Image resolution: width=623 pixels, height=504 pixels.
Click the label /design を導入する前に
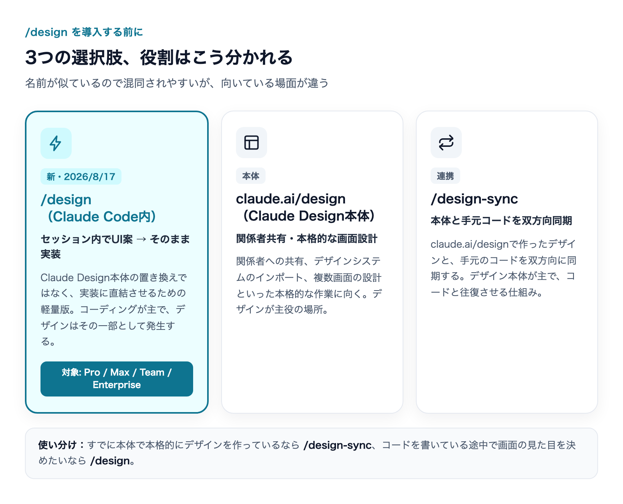click(84, 32)
